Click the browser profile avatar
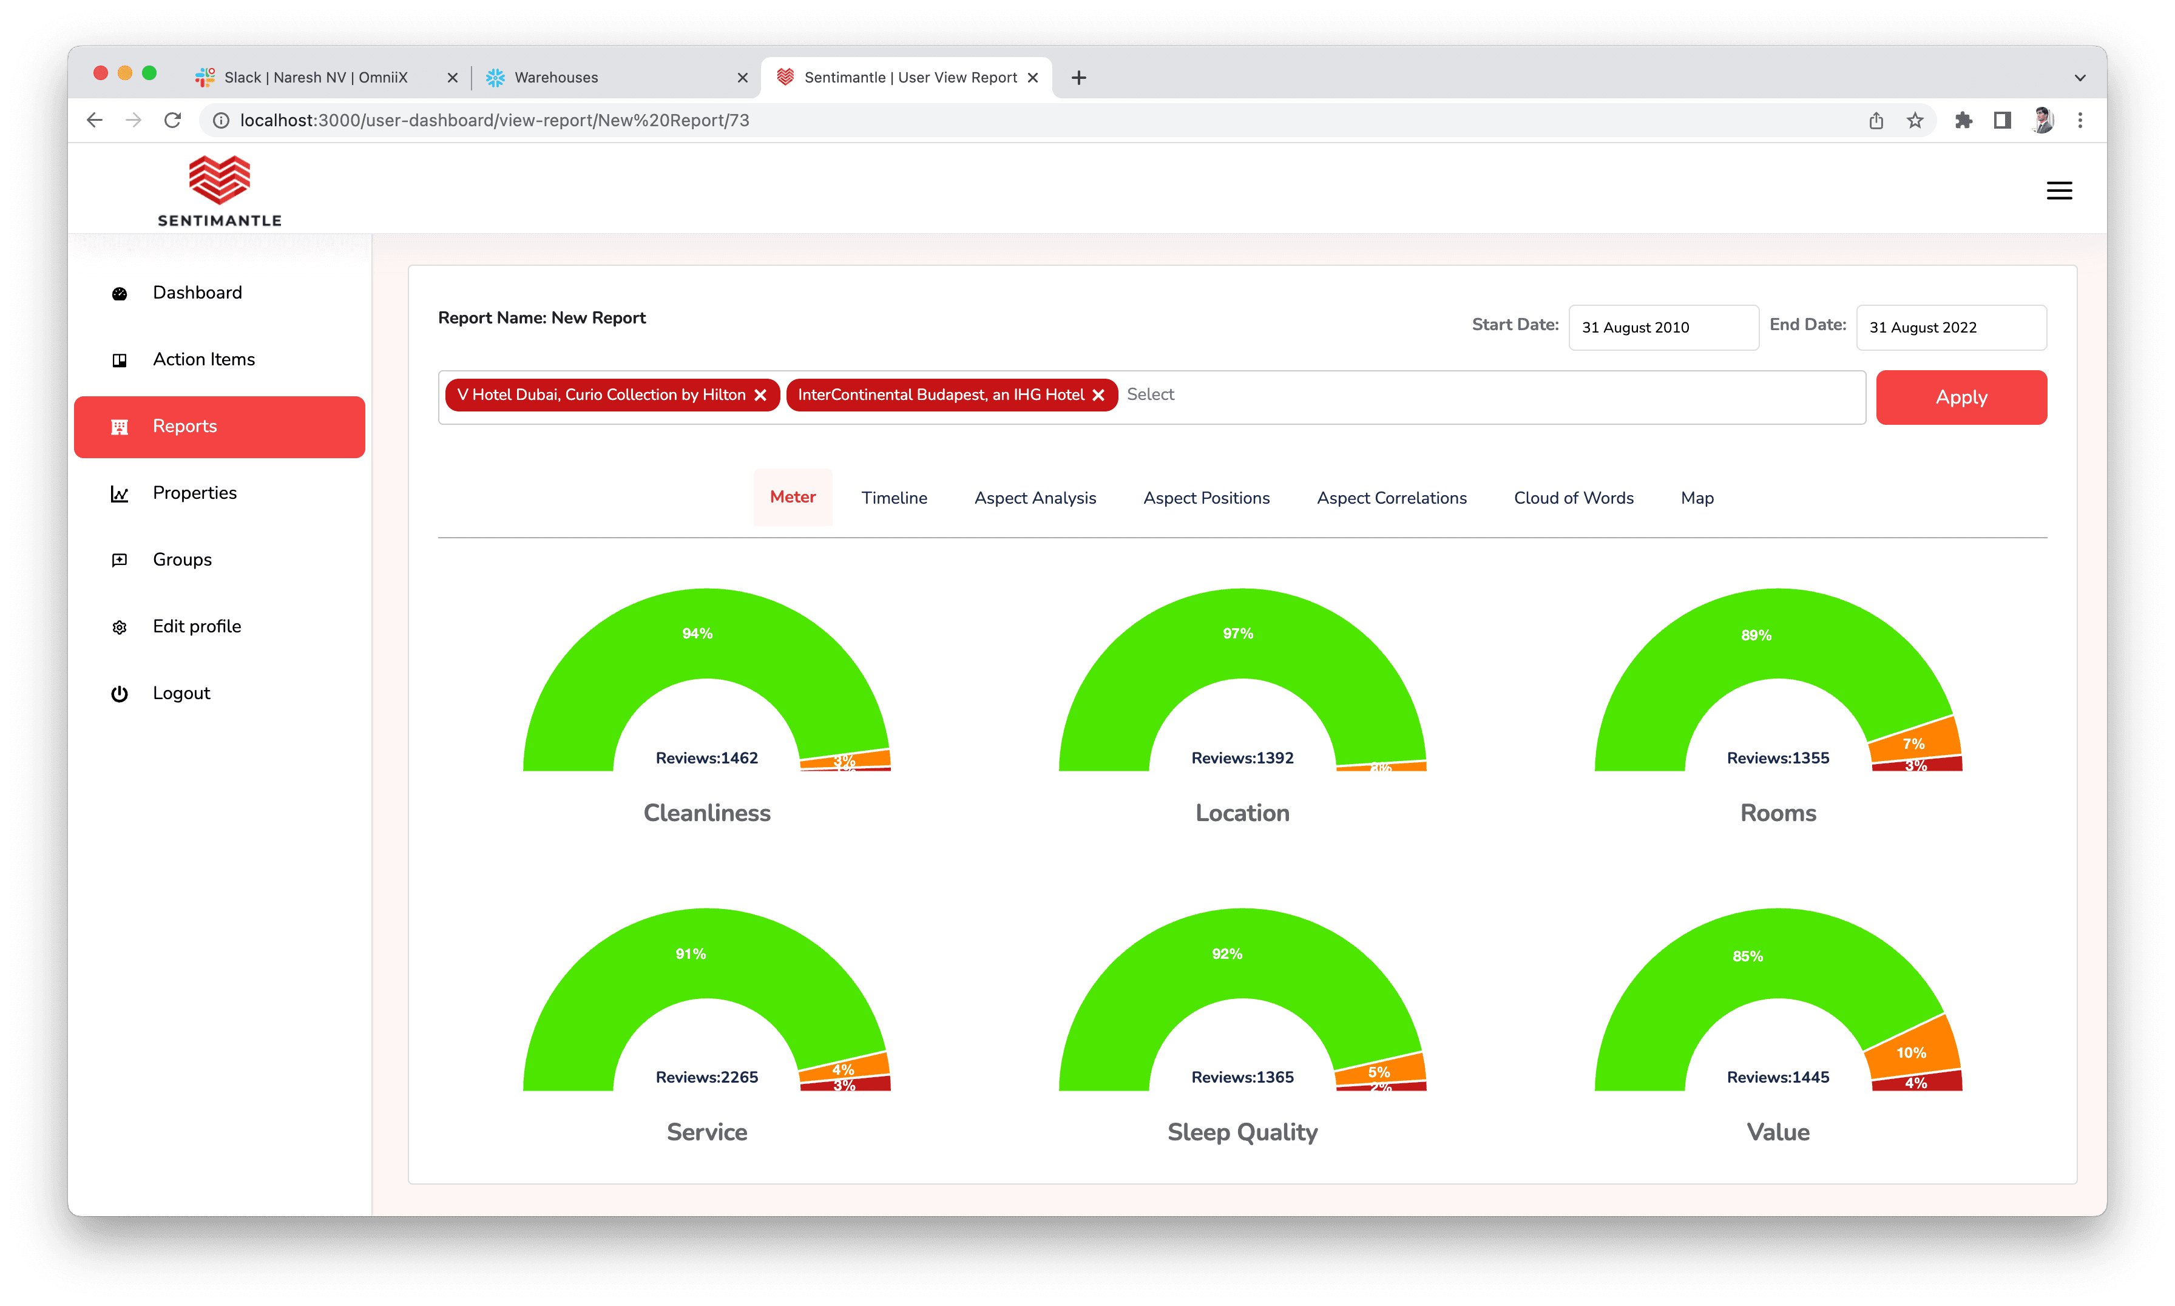The image size is (2175, 1306). tap(2042, 120)
